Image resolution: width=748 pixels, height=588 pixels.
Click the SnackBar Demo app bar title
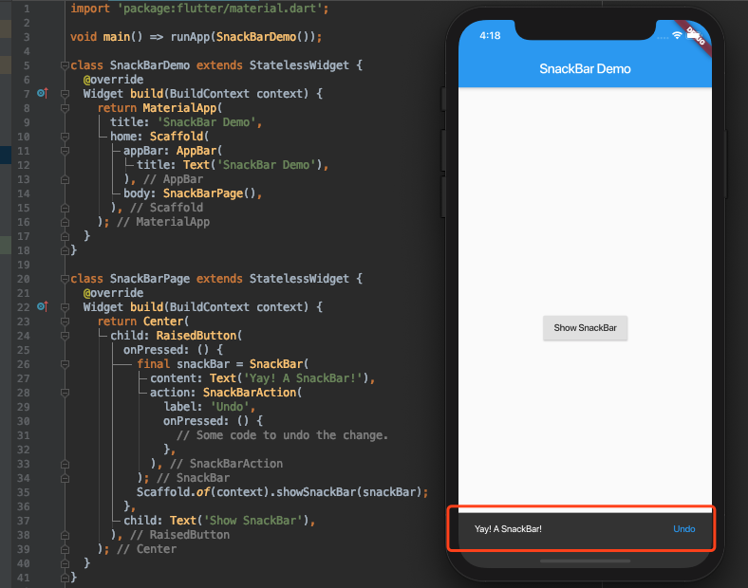pos(585,69)
